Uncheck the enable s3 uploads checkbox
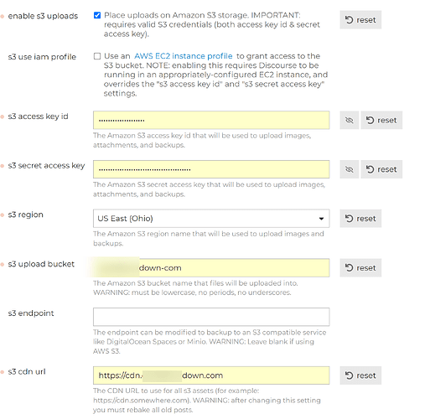430x419 pixels. [x=97, y=15]
